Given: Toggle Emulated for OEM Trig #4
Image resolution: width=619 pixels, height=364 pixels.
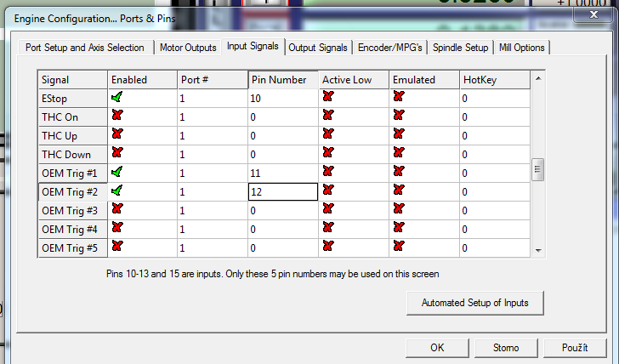Looking at the screenshot, I should pos(399,227).
